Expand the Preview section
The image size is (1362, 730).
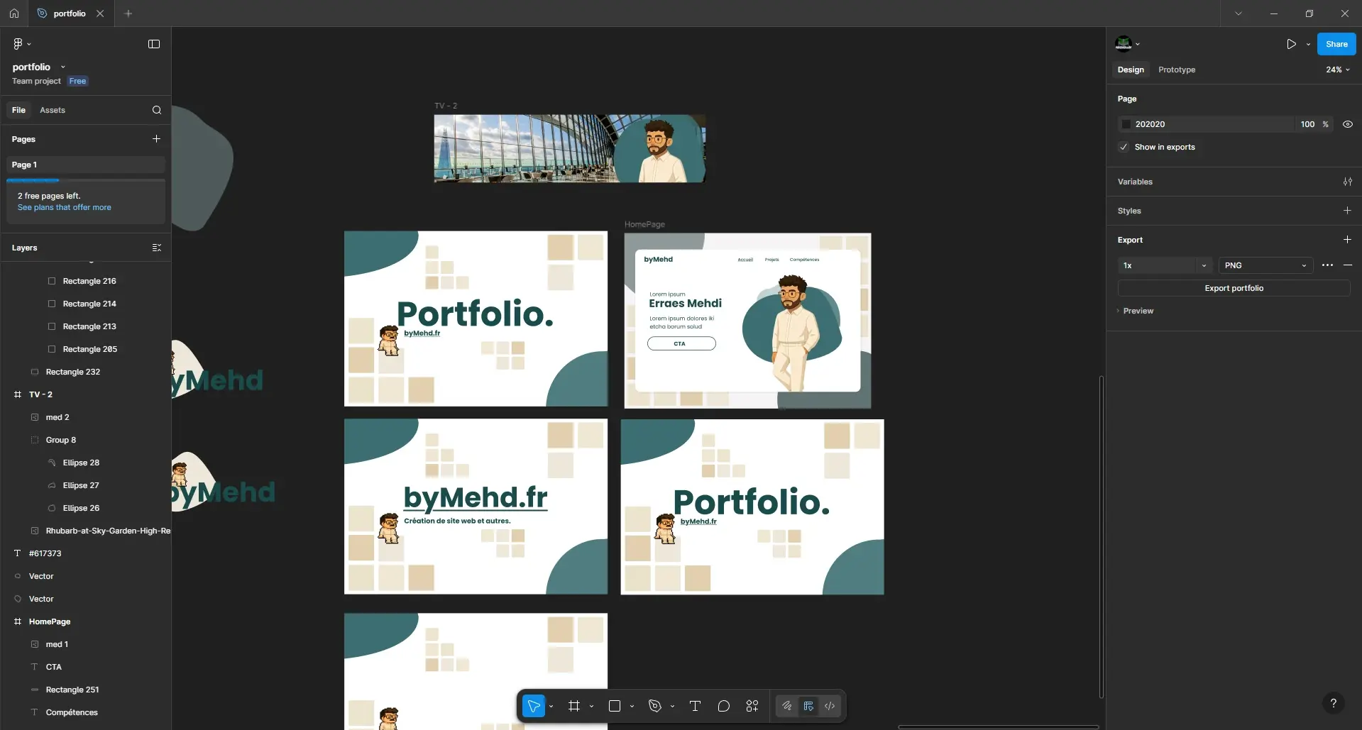[x=1135, y=311]
